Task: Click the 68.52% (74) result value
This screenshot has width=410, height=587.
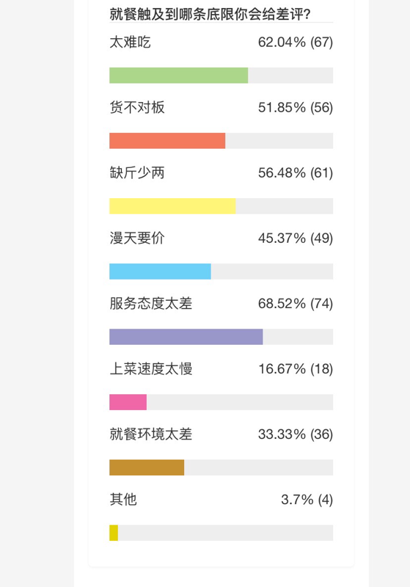Action: pos(296,303)
